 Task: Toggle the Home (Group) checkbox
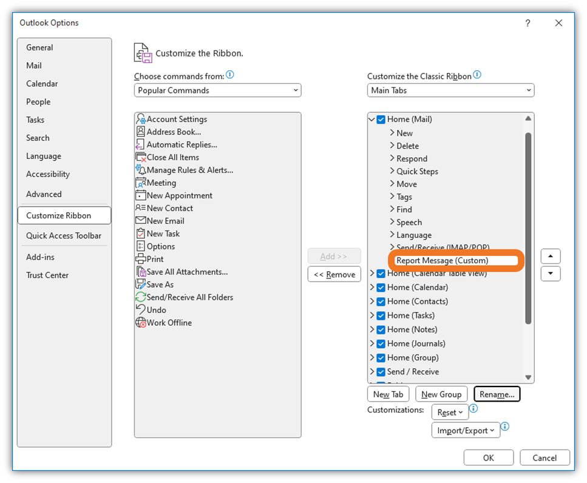pyautogui.click(x=381, y=357)
